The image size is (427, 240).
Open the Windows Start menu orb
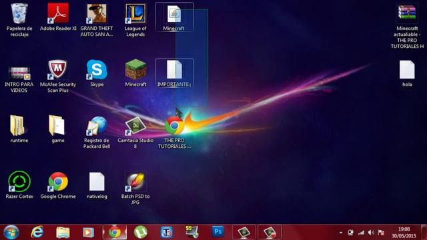pyautogui.click(x=11, y=232)
